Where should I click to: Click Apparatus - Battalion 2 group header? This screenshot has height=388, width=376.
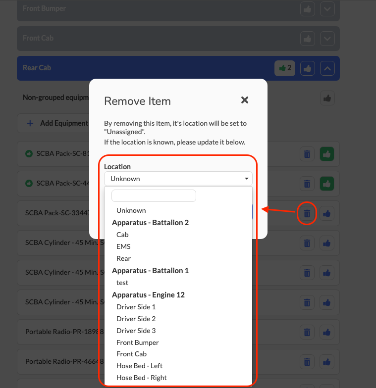(150, 223)
